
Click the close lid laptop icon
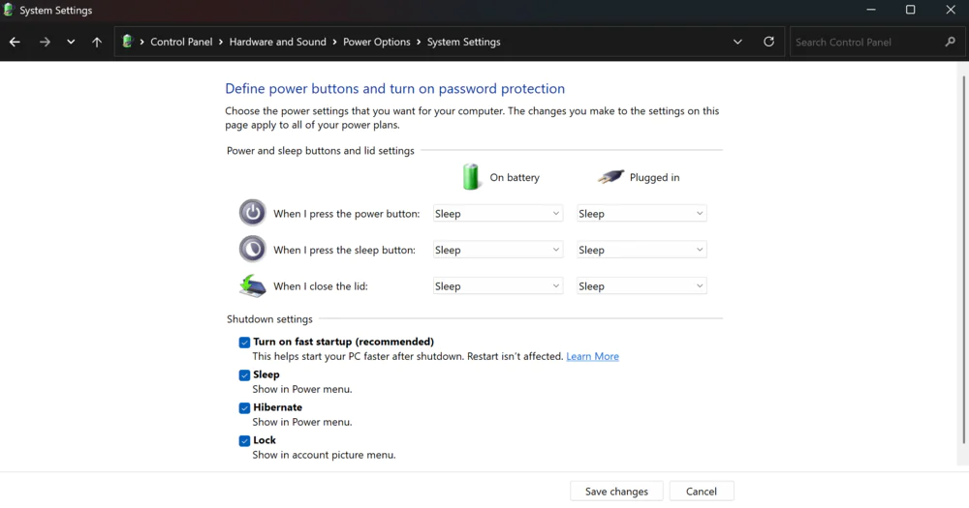[252, 285]
